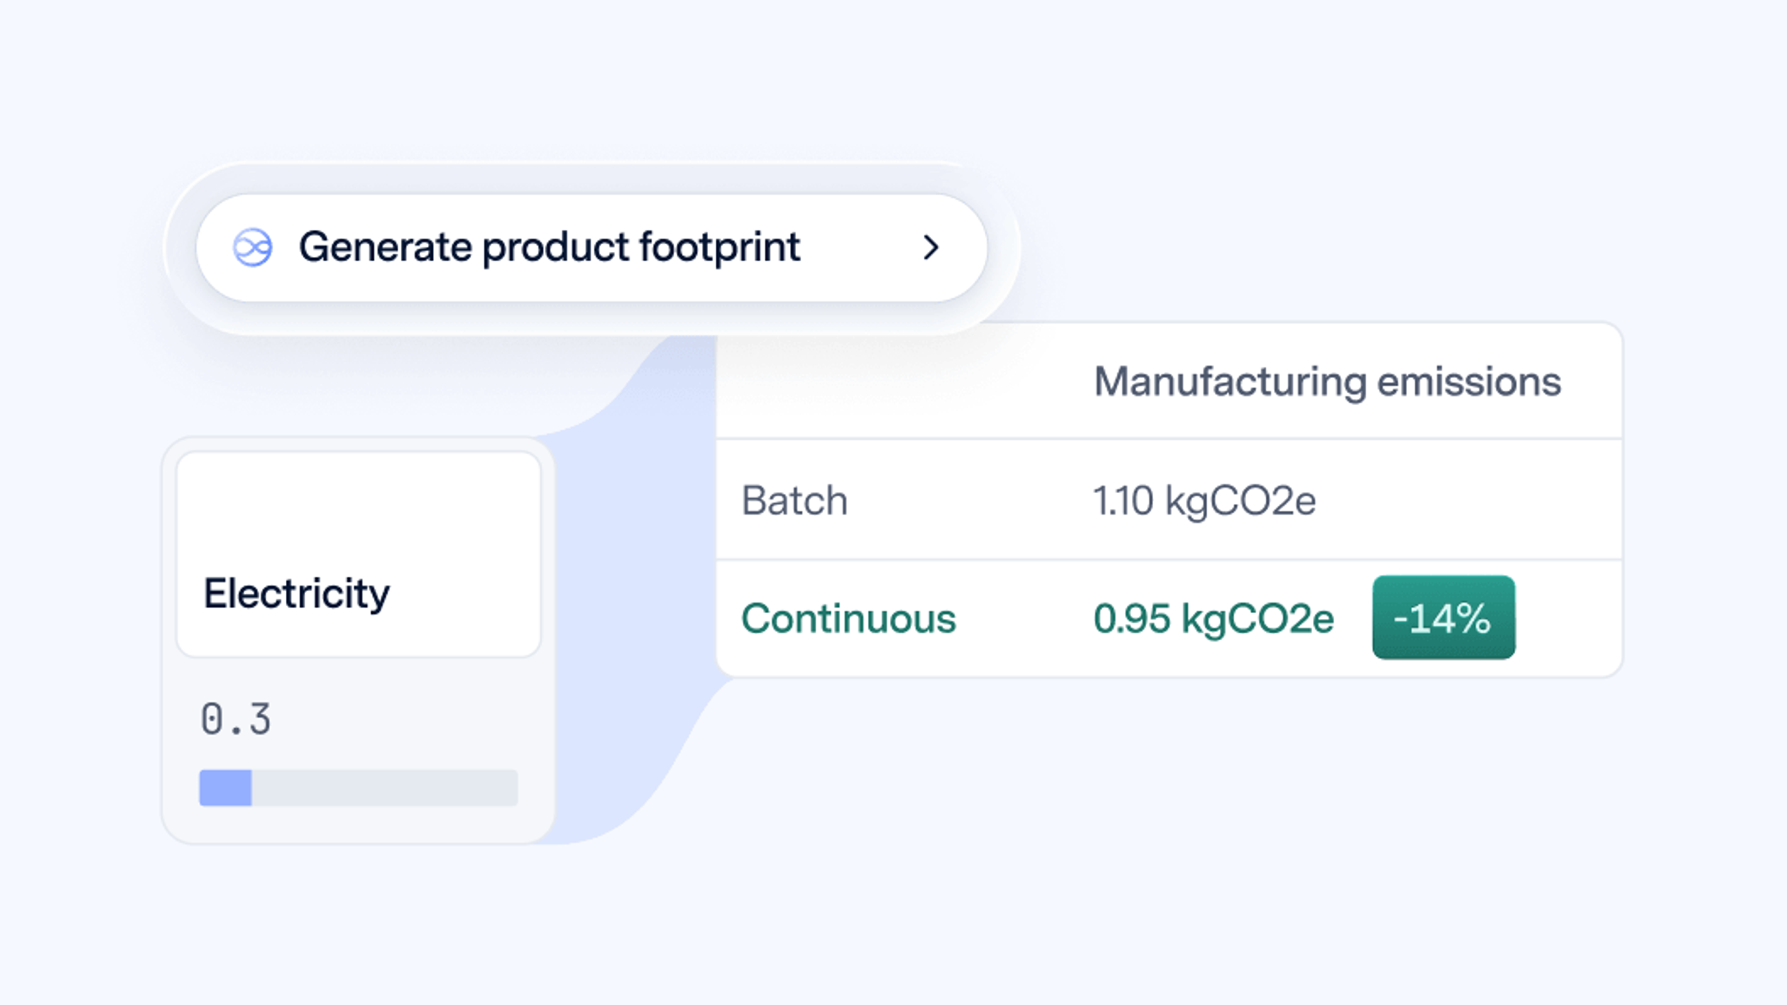
Task: Click the gray unfilled part of the progress bar
Action: click(384, 787)
